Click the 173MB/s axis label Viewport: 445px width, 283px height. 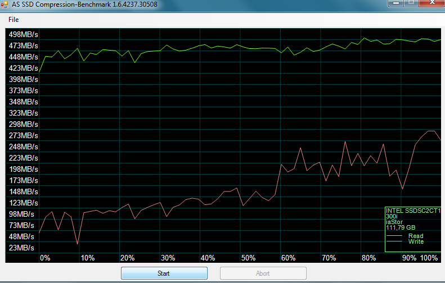23,180
